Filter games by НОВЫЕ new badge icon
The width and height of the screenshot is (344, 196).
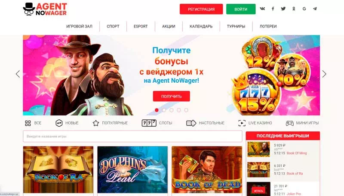[59, 123]
